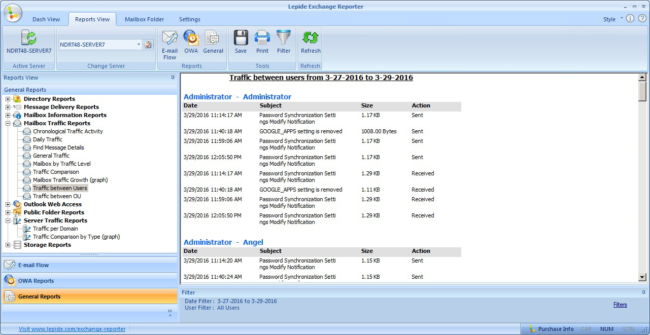Print the current report
The height and width of the screenshot is (335, 650).
pos(262,39)
